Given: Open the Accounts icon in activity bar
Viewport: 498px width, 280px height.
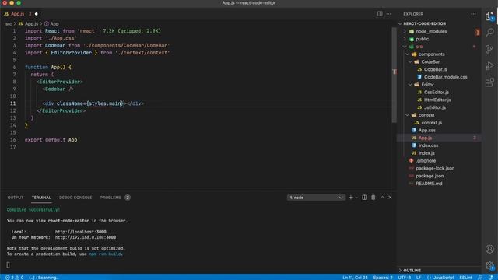Looking at the screenshot, I should 489,249.
